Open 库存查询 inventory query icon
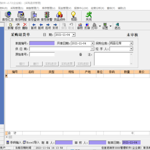The image size is (150, 150). (x=34, y=16)
